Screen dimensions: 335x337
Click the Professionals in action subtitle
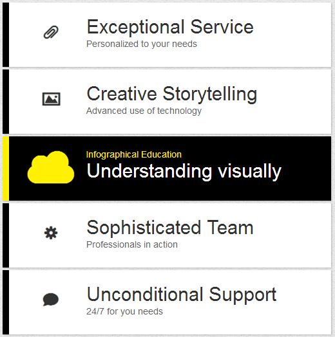(x=132, y=244)
